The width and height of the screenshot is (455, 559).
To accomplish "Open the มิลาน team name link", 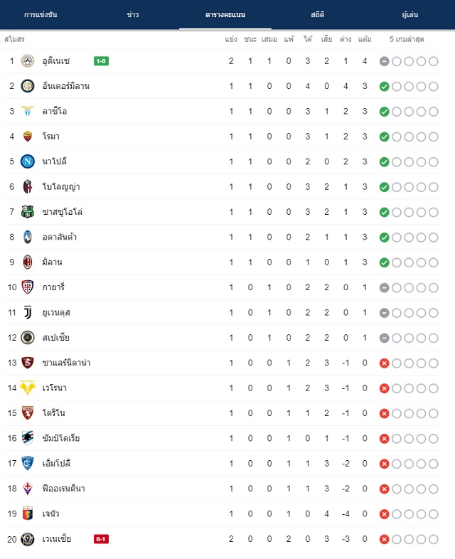I will (x=52, y=262).
